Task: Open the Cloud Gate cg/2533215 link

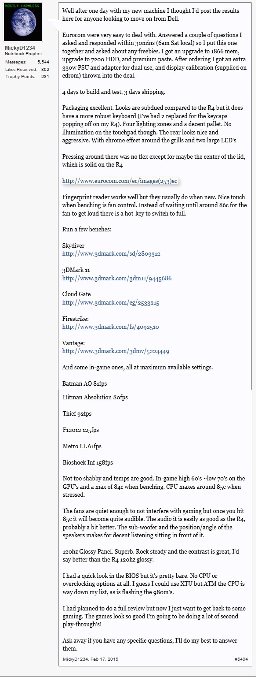Action: tap(111, 303)
